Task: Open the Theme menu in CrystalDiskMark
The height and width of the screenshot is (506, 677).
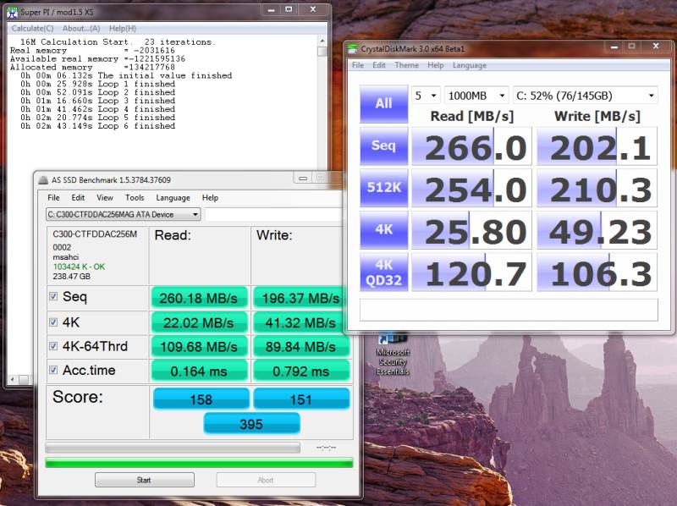Action: point(407,65)
